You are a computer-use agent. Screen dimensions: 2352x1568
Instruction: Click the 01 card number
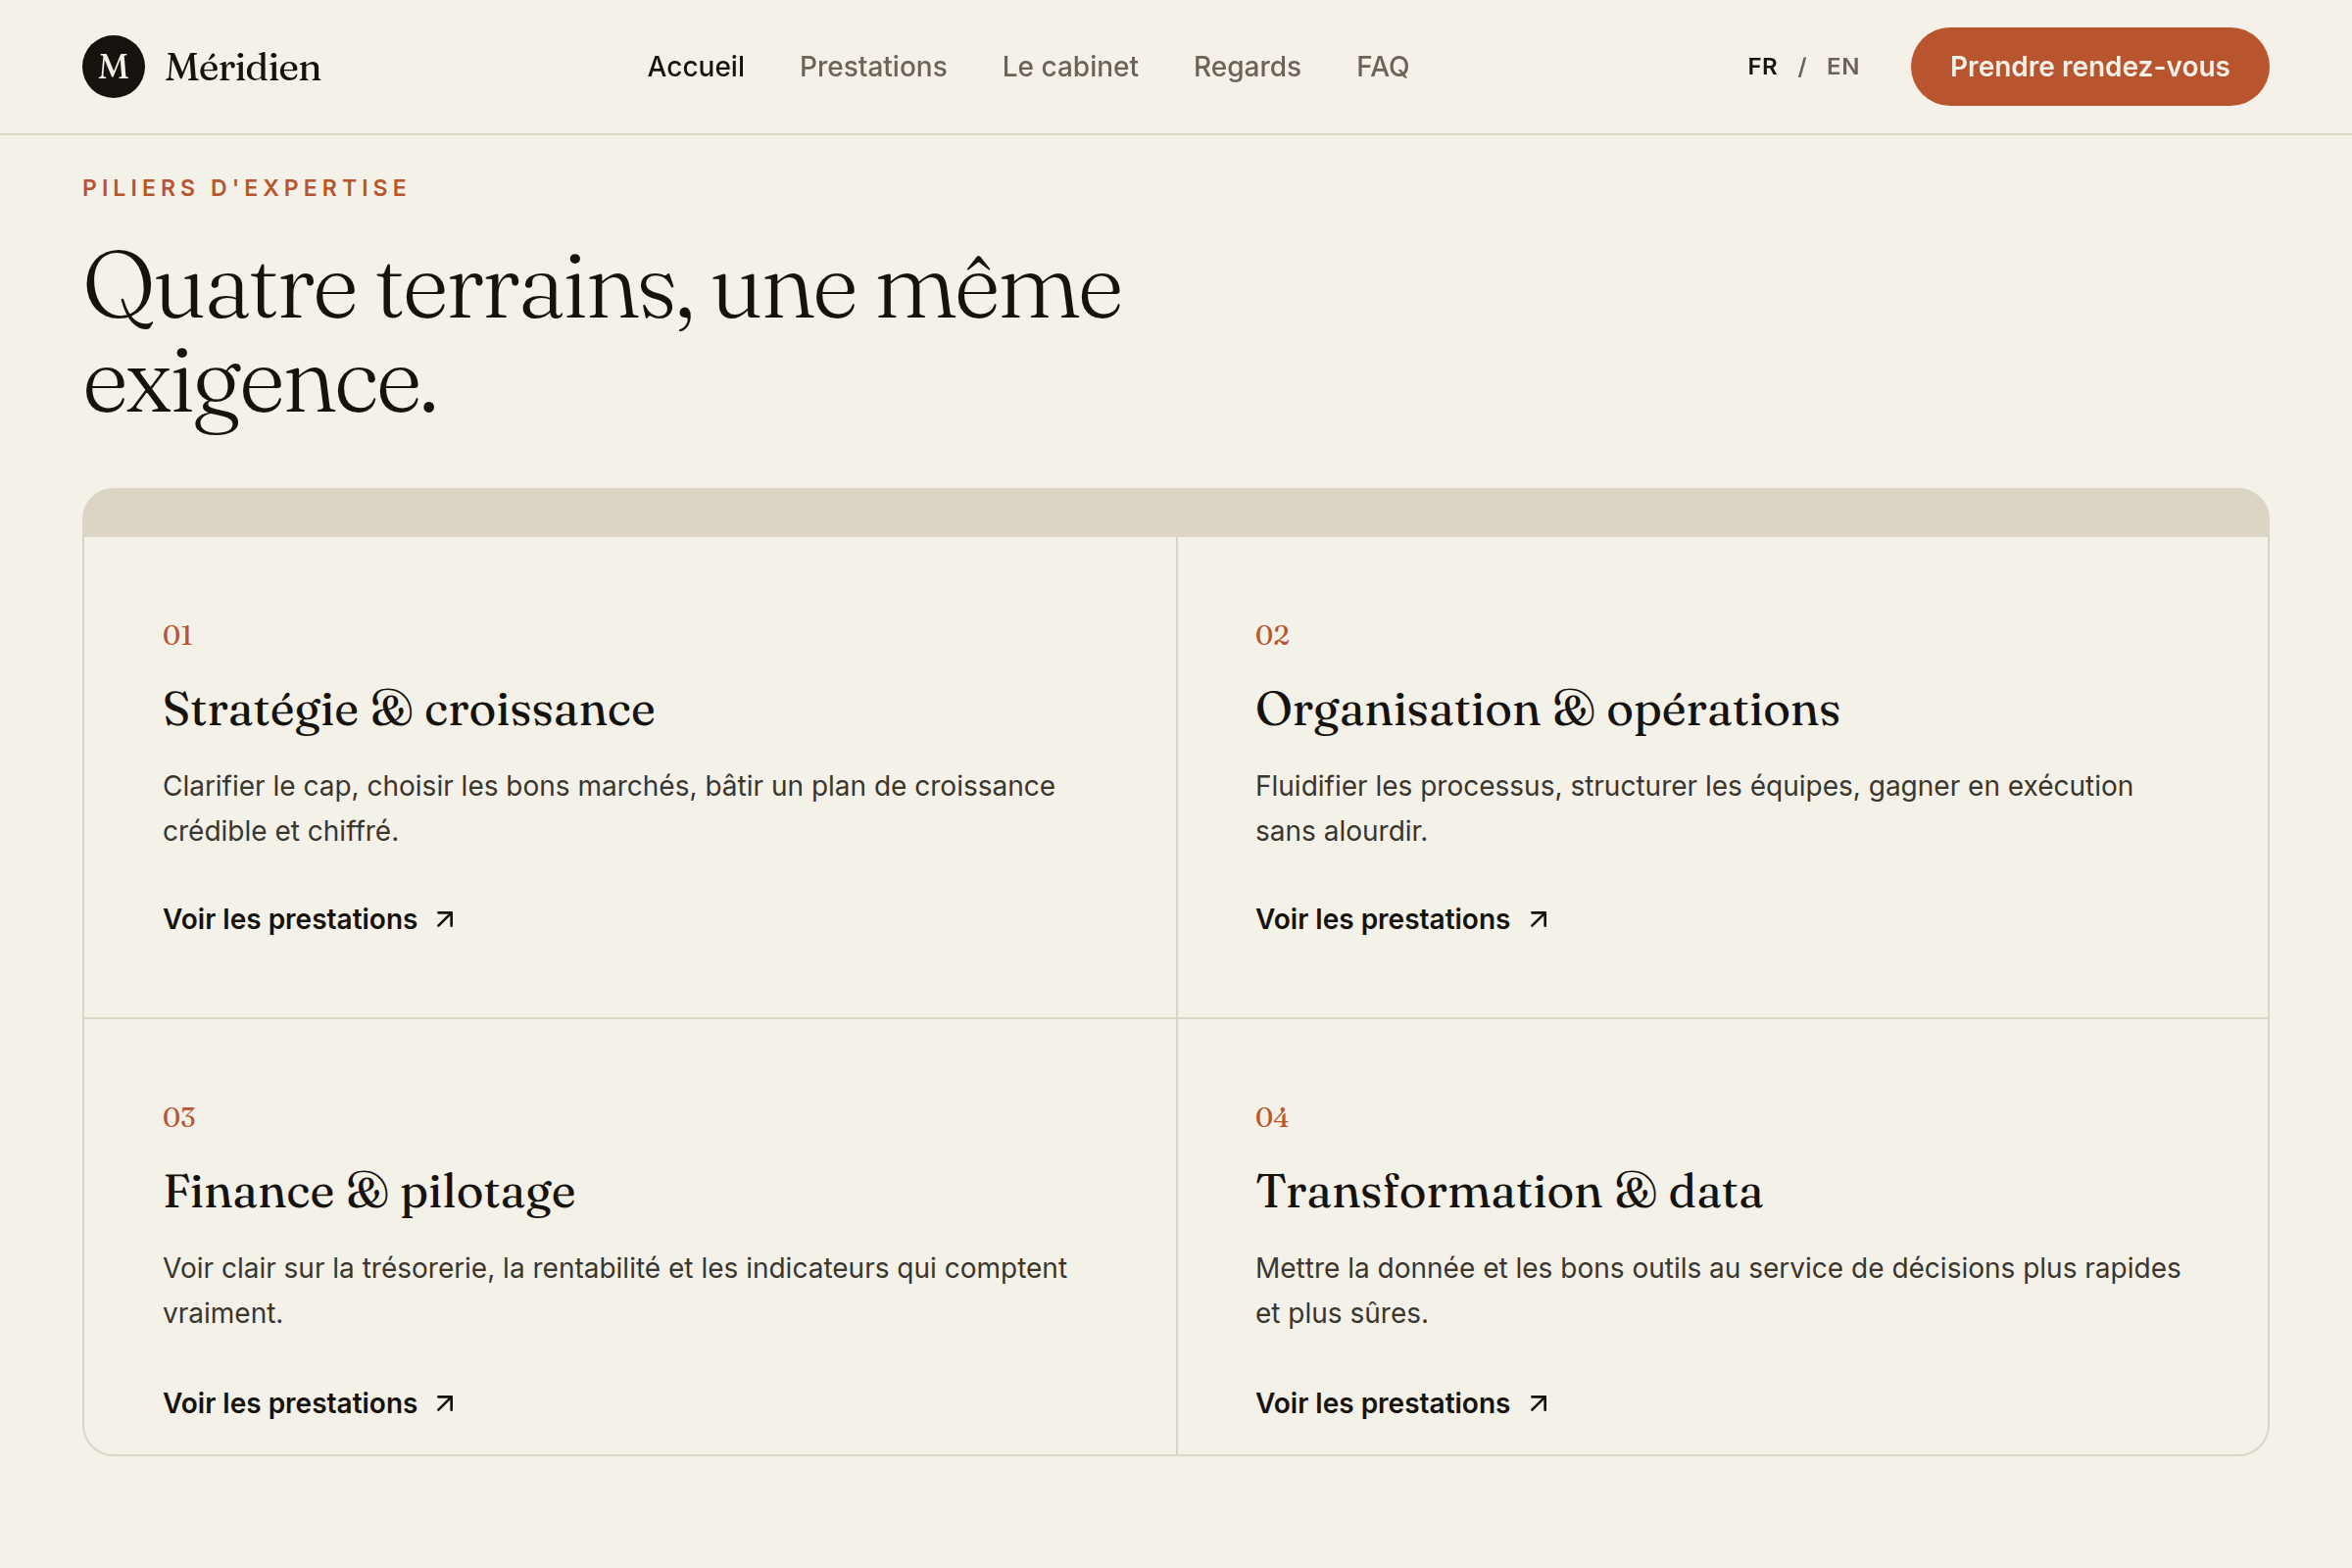178,635
